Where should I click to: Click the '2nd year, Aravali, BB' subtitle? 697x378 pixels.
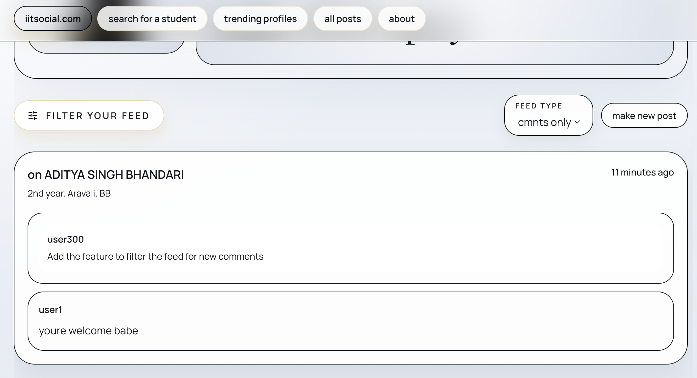[x=69, y=193]
